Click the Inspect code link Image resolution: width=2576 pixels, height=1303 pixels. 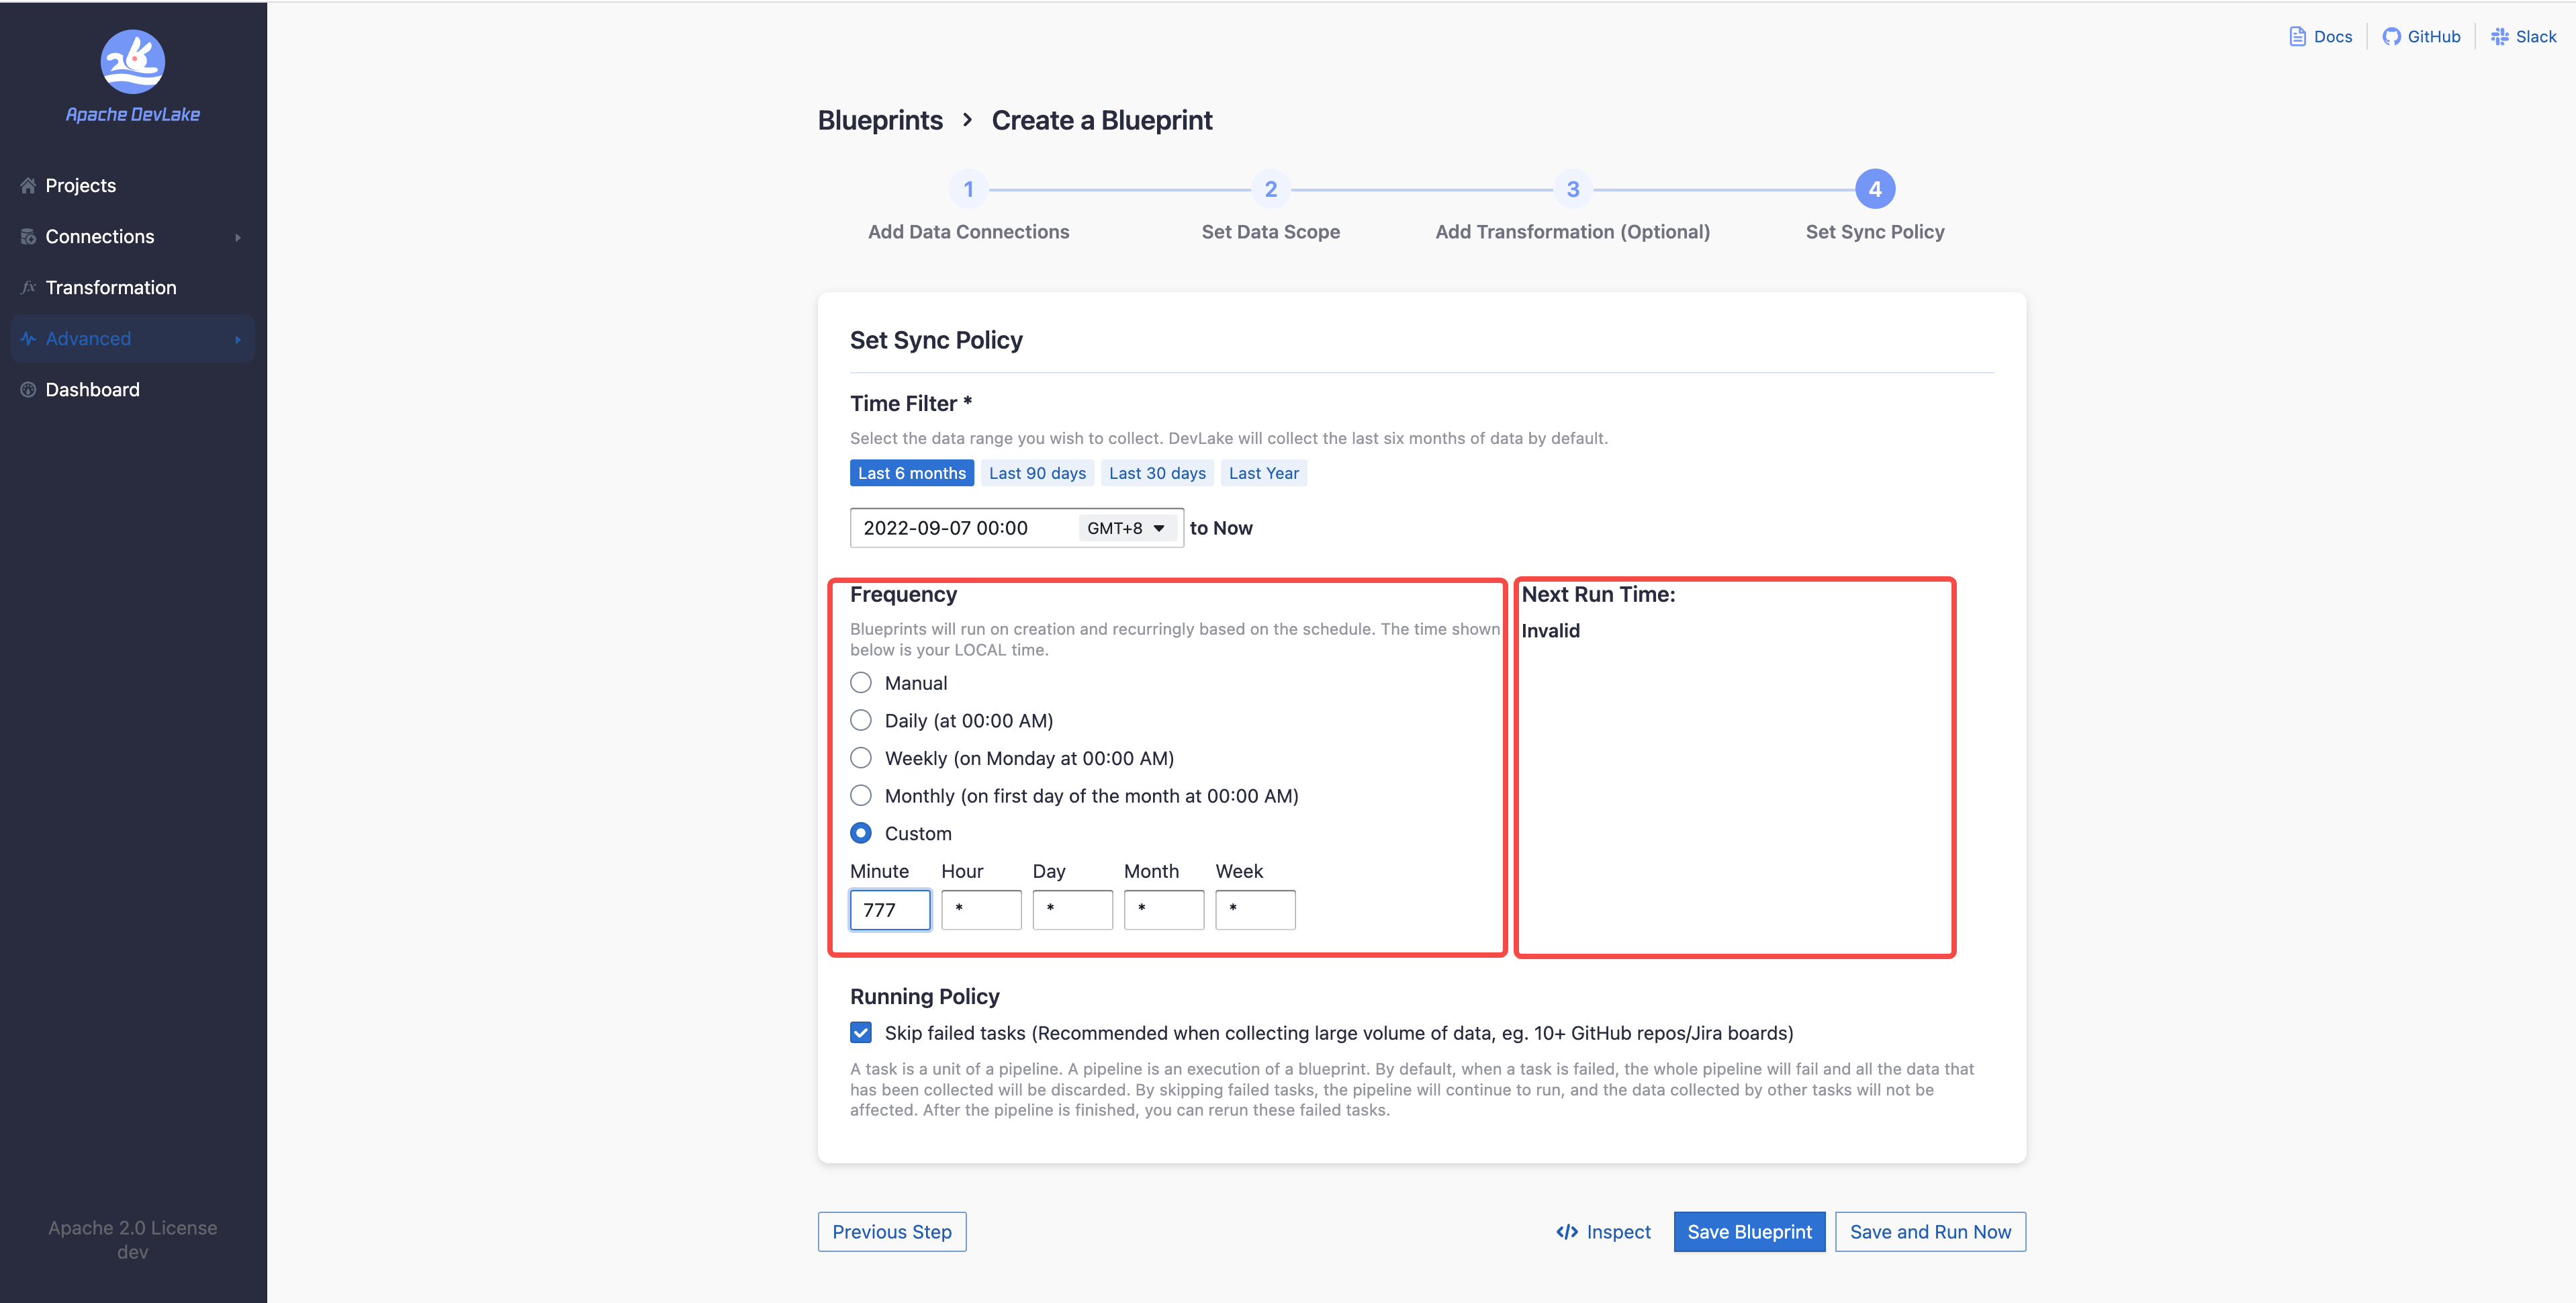coord(1603,1232)
